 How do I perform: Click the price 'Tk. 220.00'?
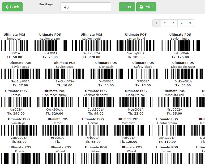pyautogui.click(x=92, y=57)
